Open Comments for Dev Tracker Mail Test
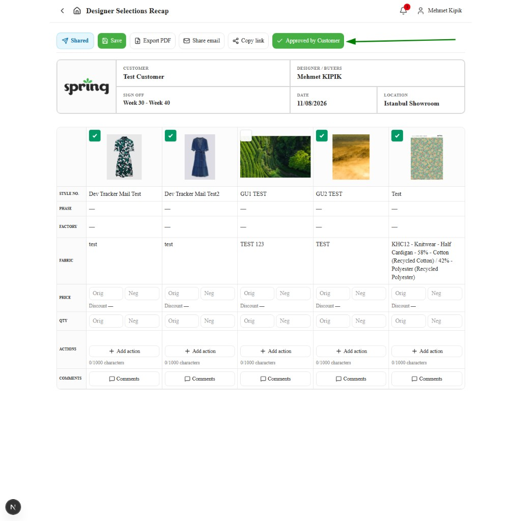This screenshot has width=513, height=521. [124, 379]
